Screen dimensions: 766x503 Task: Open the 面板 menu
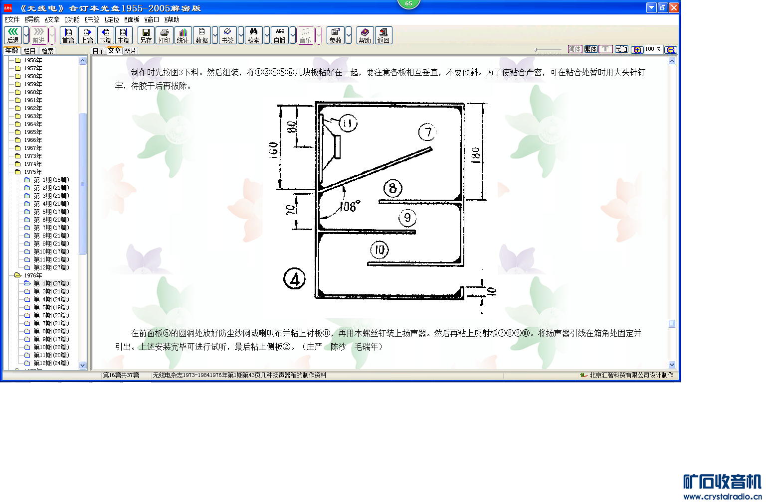(132, 20)
